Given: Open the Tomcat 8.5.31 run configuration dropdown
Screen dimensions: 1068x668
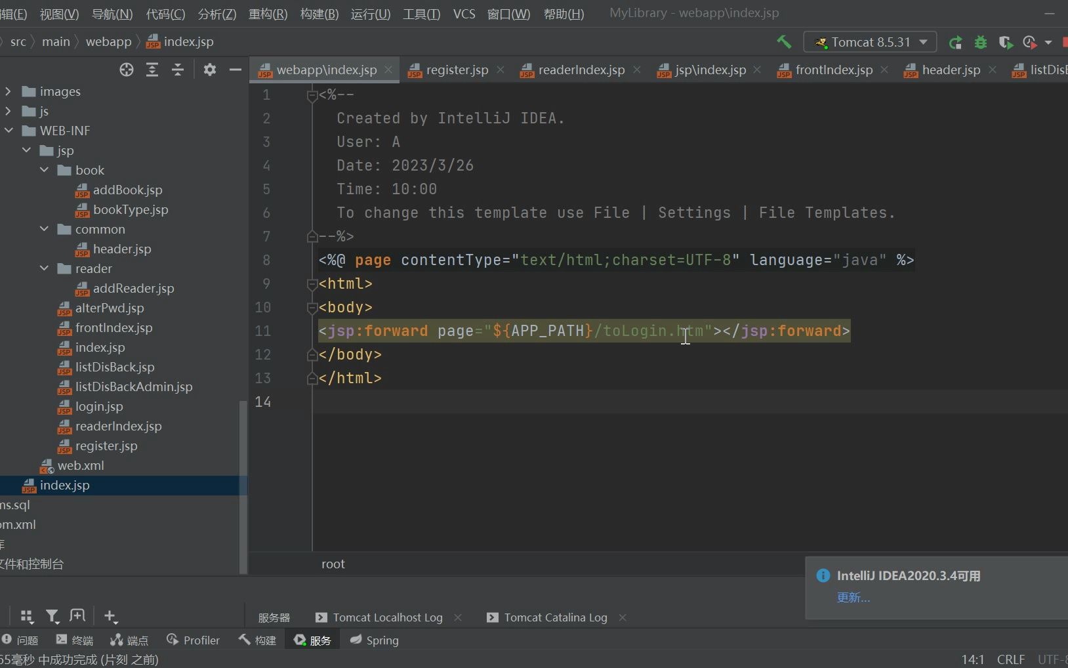Looking at the screenshot, I should point(870,42).
